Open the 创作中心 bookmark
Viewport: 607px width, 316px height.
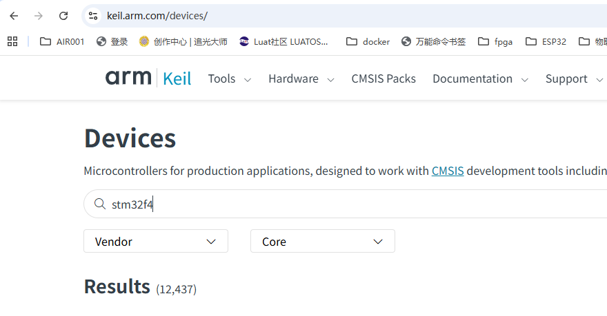pos(183,41)
